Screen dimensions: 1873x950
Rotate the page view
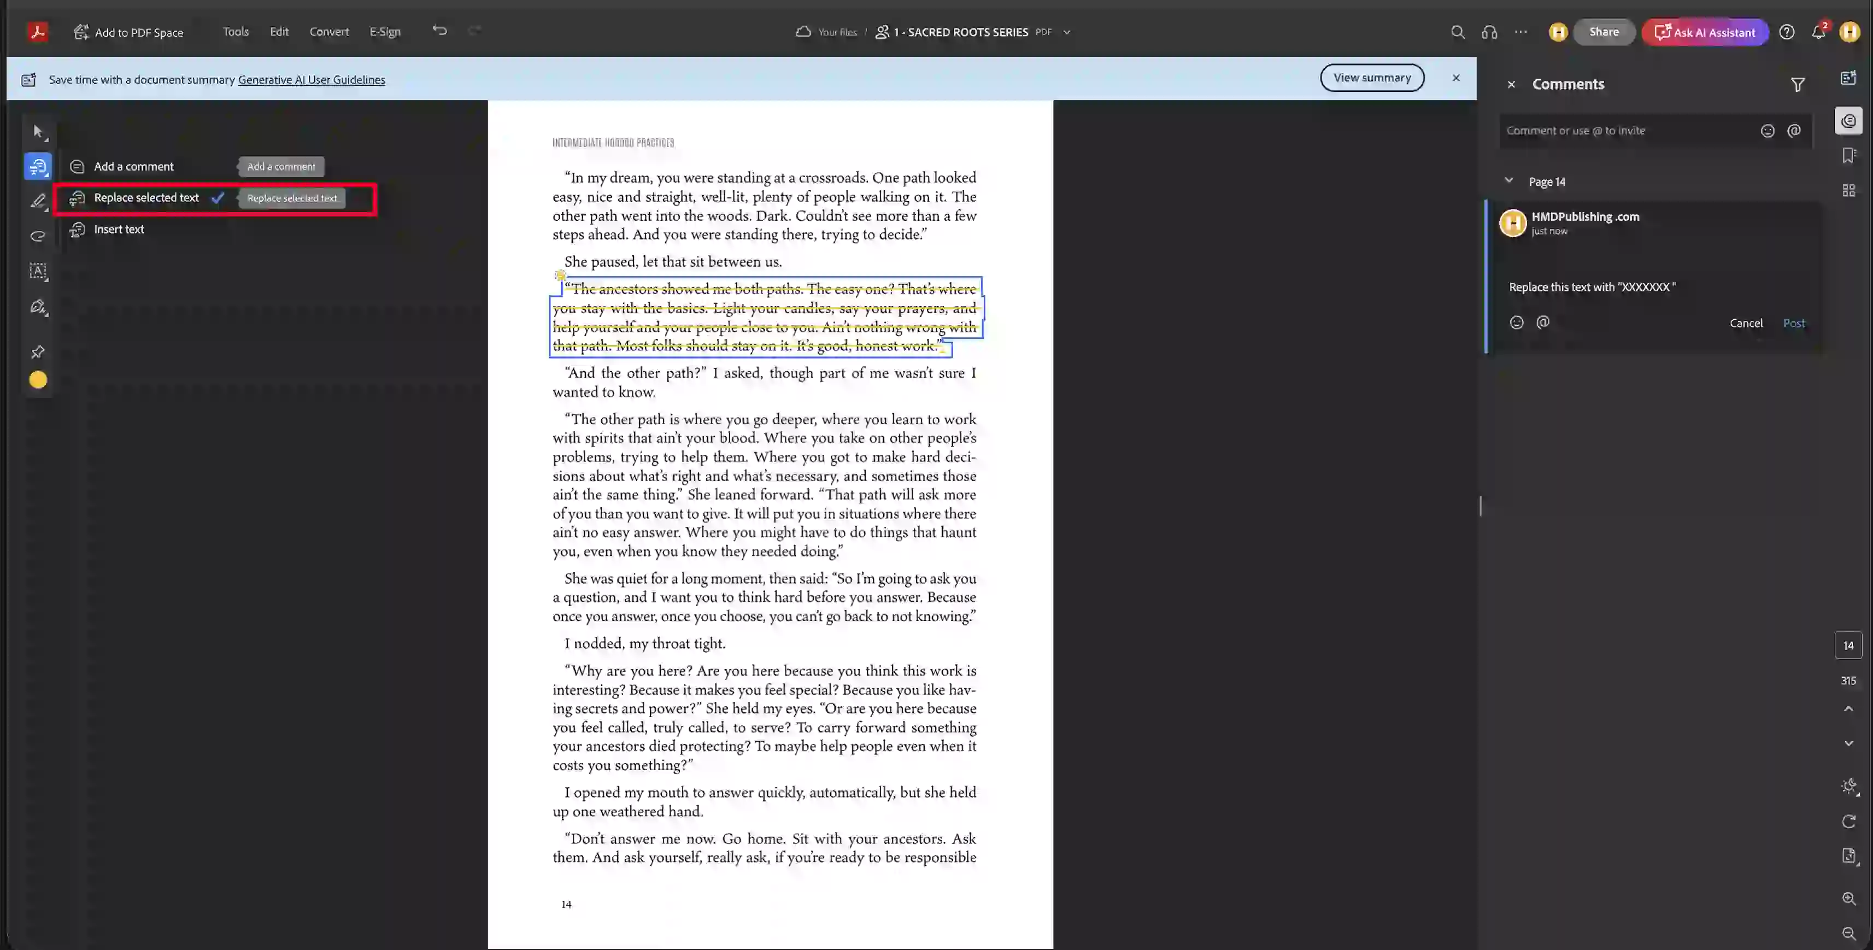(x=1848, y=821)
